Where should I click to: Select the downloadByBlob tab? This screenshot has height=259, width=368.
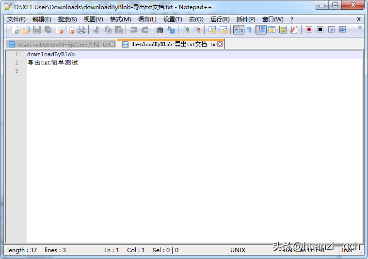point(171,44)
